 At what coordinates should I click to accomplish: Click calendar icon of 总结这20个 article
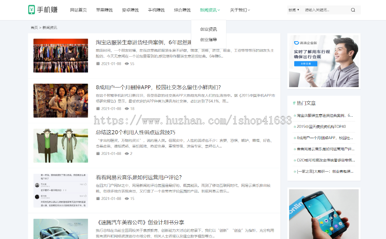tap(98, 154)
